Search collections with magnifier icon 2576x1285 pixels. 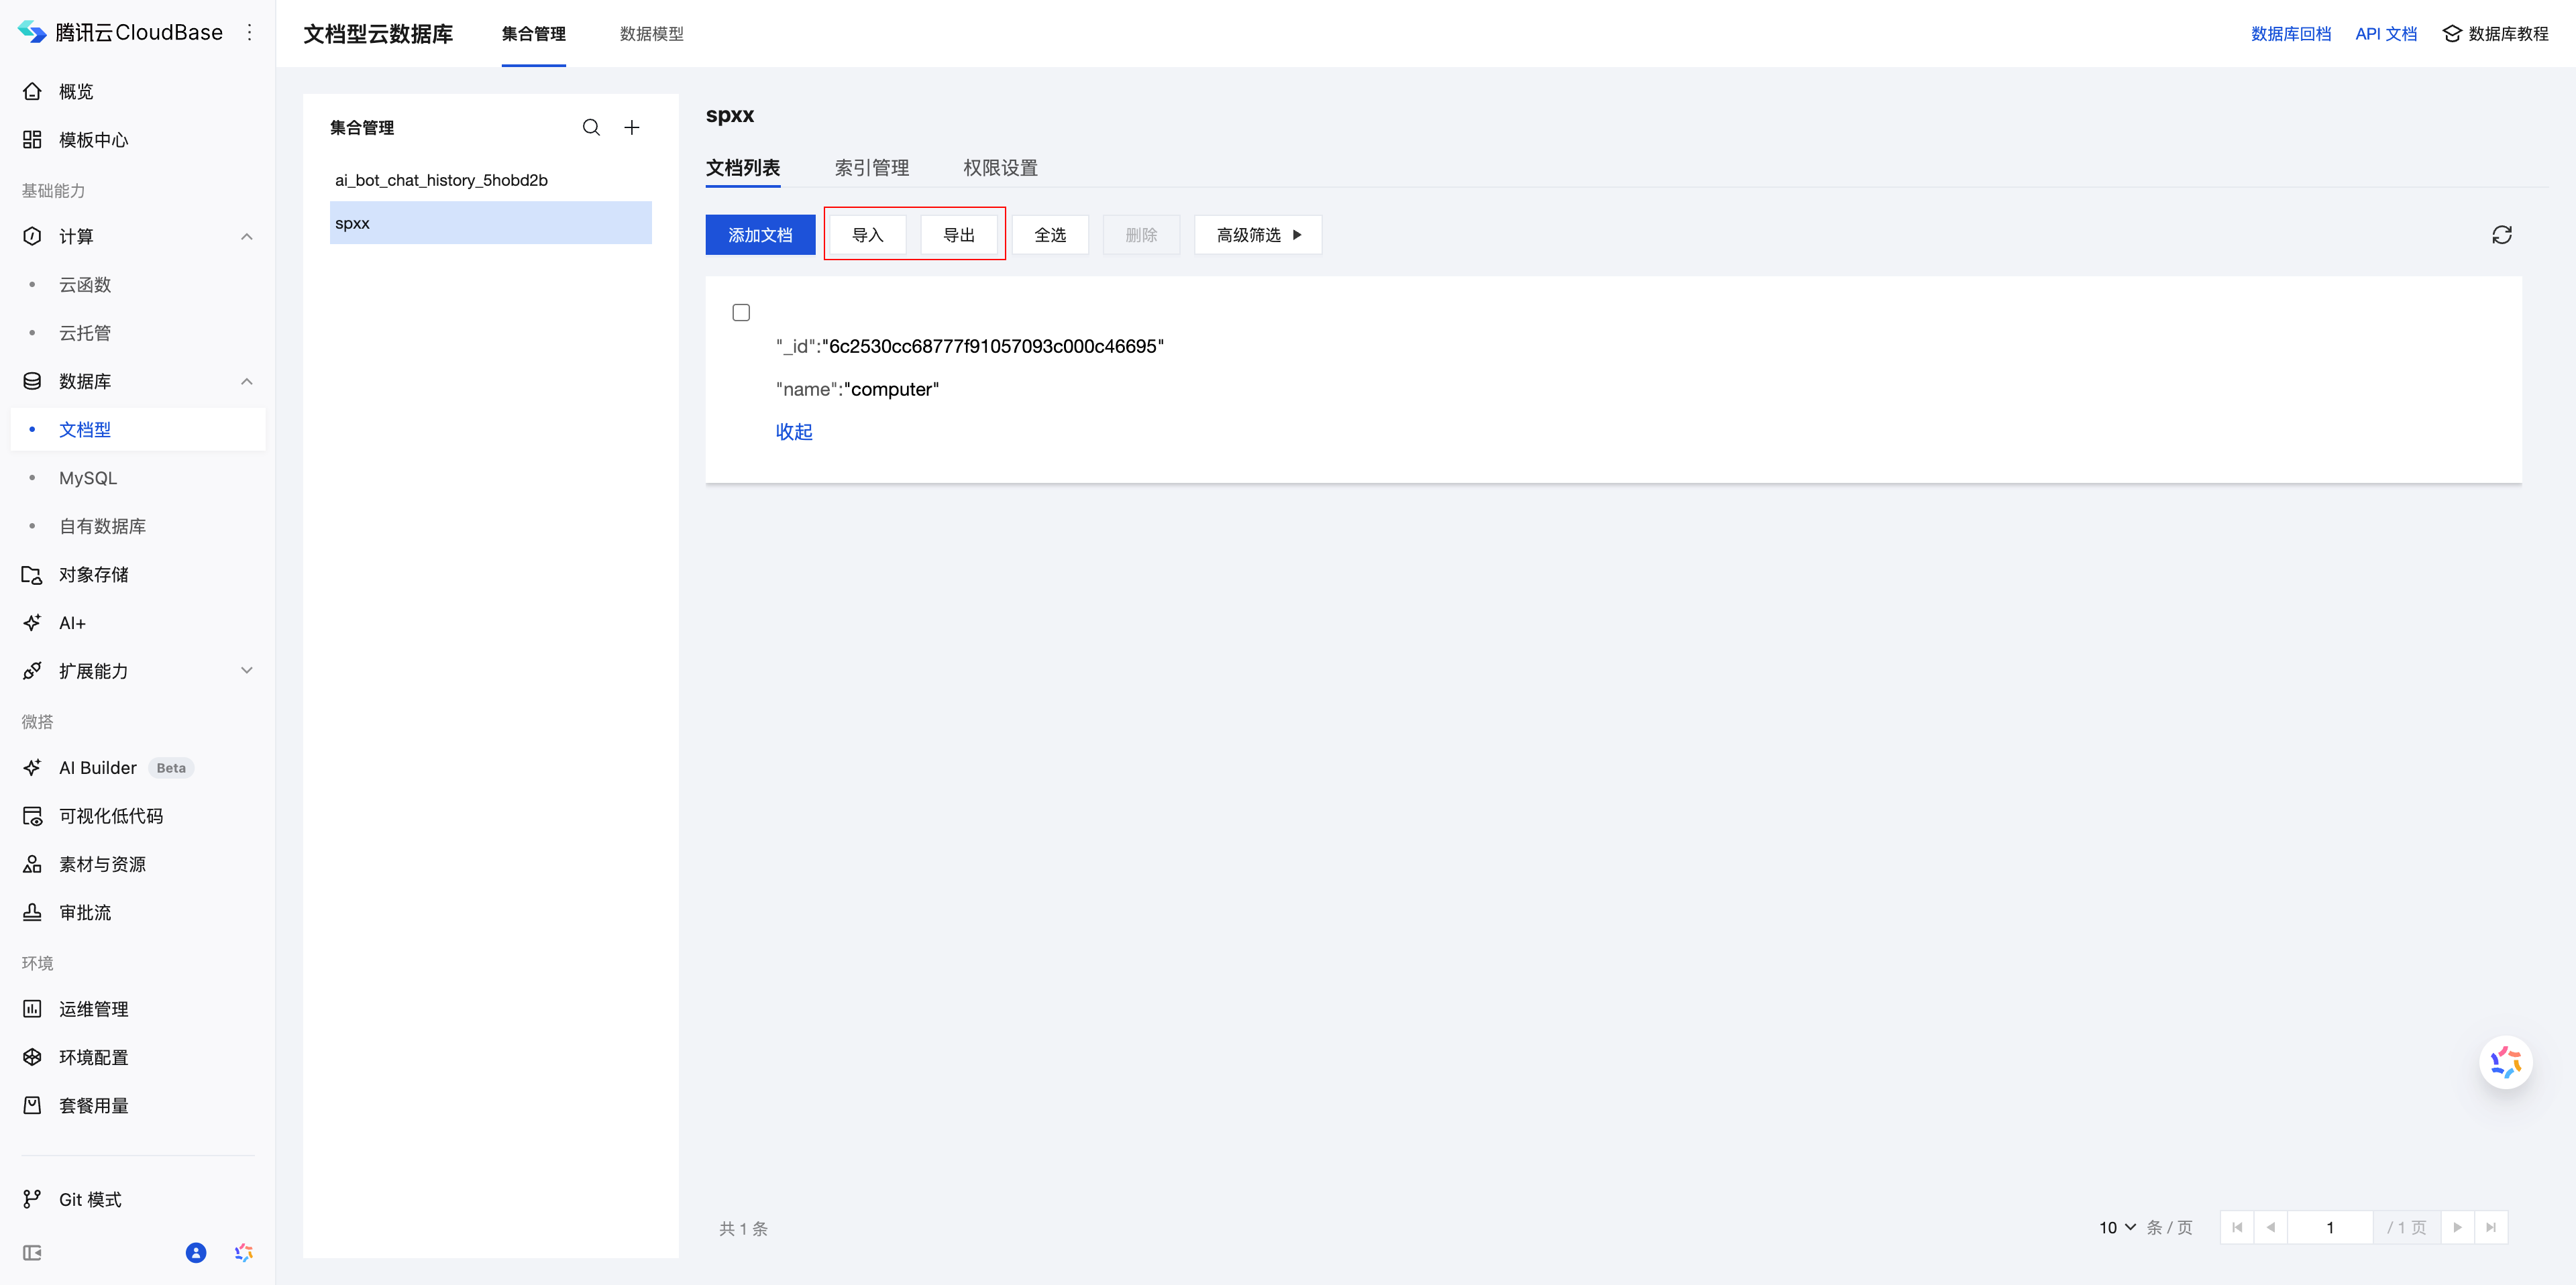coord(591,128)
